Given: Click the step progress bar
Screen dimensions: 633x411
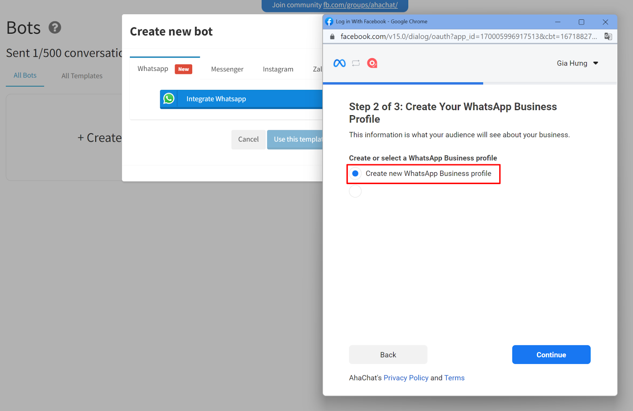Looking at the screenshot, I should click(x=470, y=84).
